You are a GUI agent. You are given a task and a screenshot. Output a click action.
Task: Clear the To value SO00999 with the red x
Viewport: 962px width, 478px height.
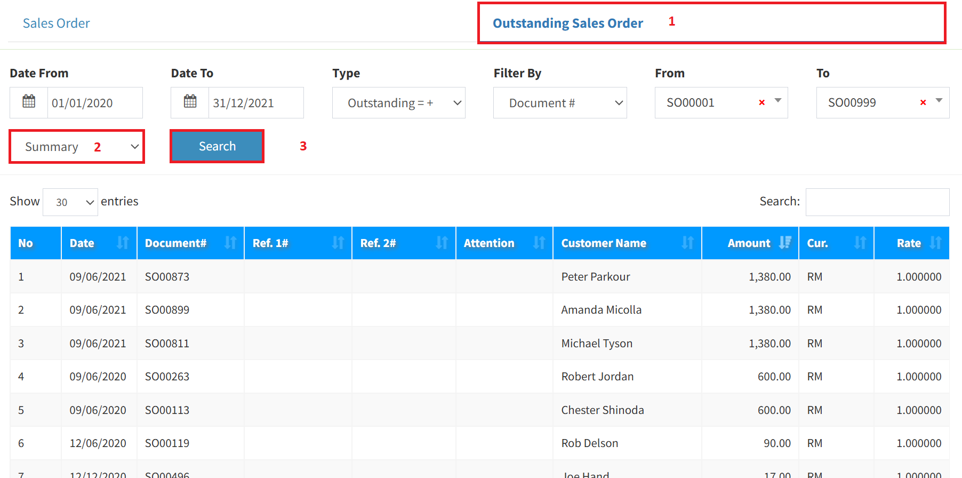coord(923,102)
